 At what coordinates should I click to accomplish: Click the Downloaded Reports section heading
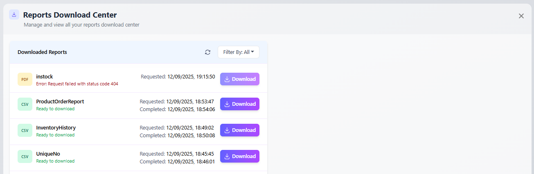(42, 52)
